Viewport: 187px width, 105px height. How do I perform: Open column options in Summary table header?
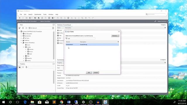pyautogui.click(x=165, y=63)
